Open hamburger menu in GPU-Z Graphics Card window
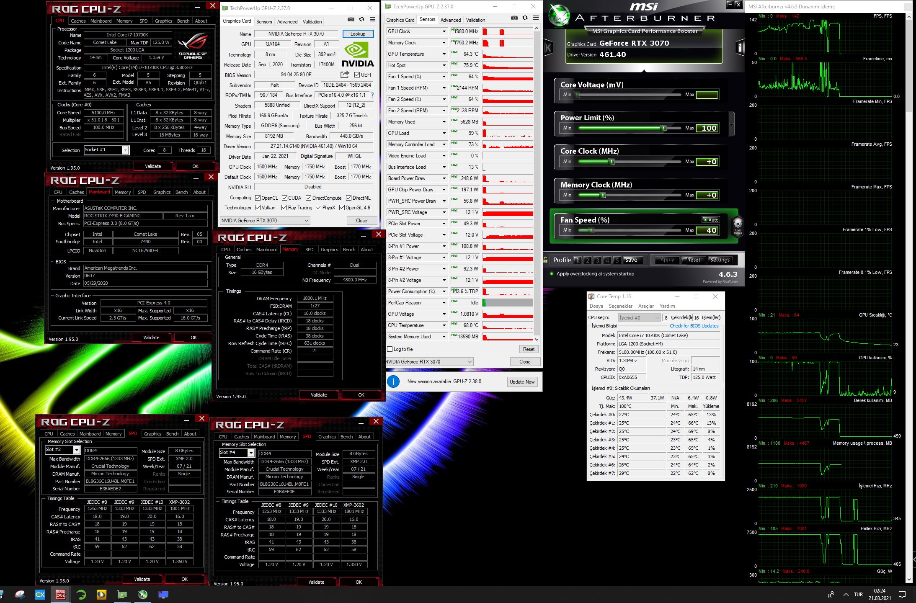This screenshot has height=603, width=916. tap(372, 20)
